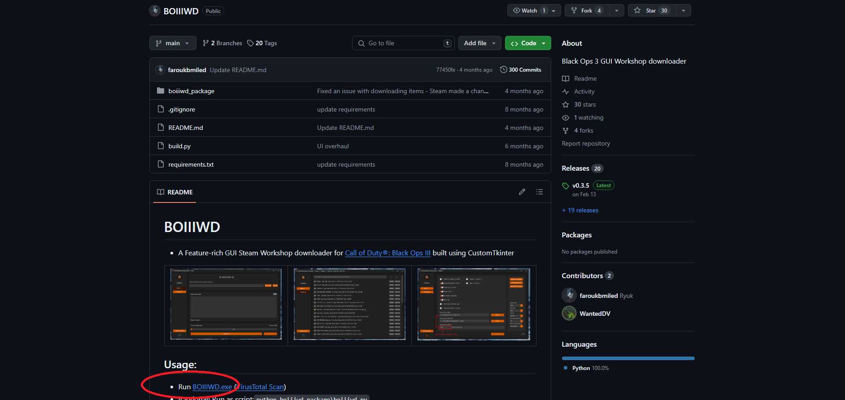The height and width of the screenshot is (400, 845).
Task: Open the star lists dropdown arrow
Action: (683, 11)
